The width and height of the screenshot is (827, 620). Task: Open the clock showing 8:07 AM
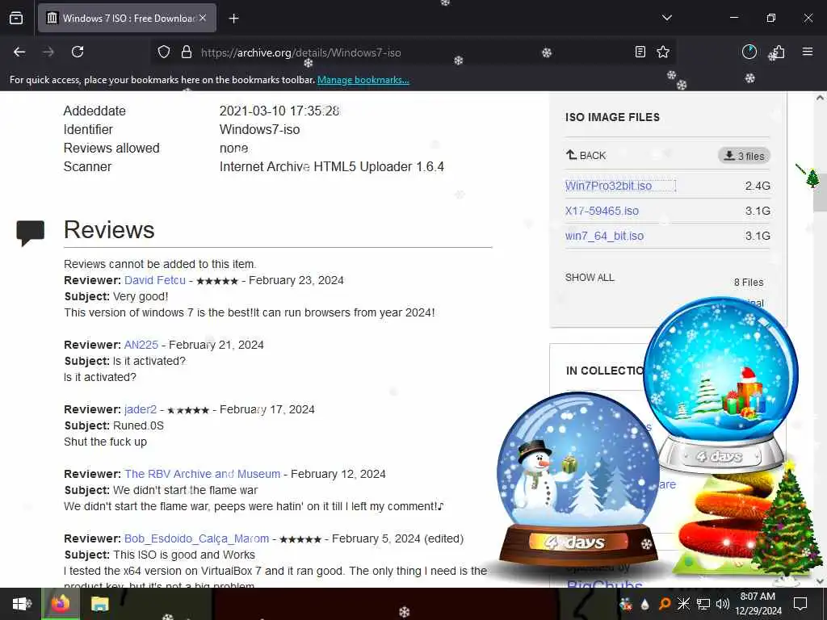(x=758, y=604)
